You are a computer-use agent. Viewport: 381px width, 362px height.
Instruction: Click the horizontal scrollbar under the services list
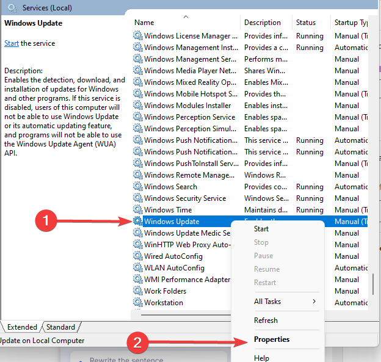186,315
